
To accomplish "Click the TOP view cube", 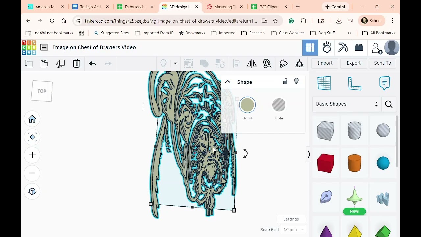I will pyautogui.click(x=42, y=91).
